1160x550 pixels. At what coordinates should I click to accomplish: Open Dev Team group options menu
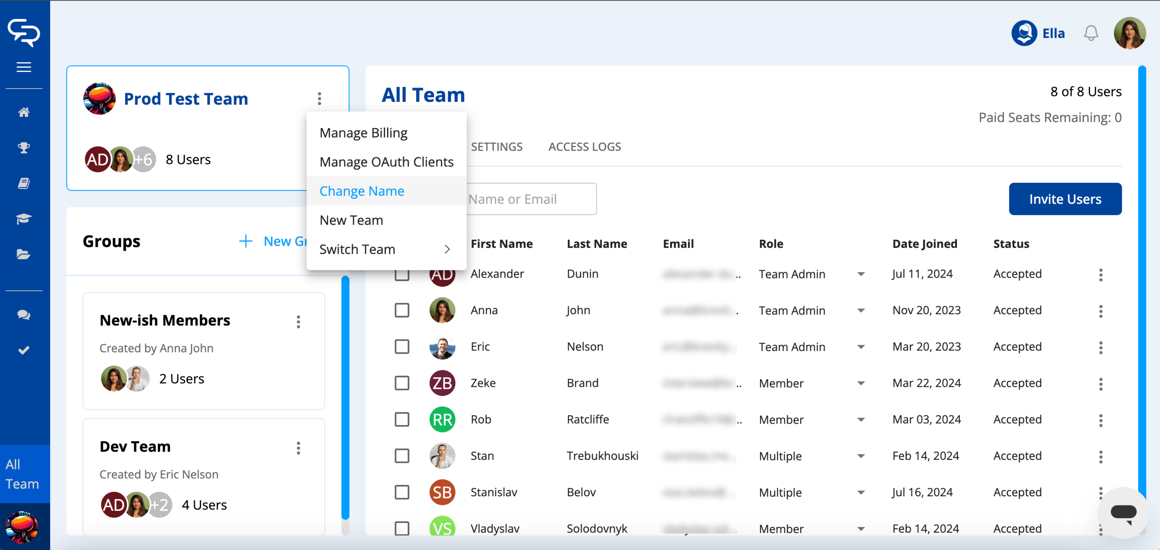click(298, 448)
